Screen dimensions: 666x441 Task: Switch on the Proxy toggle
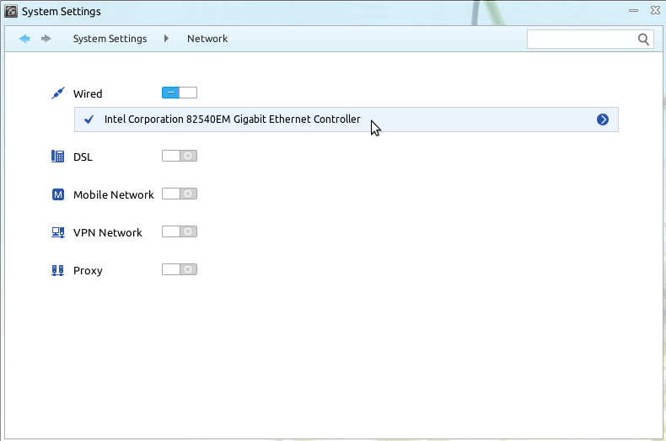coord(179,269)
